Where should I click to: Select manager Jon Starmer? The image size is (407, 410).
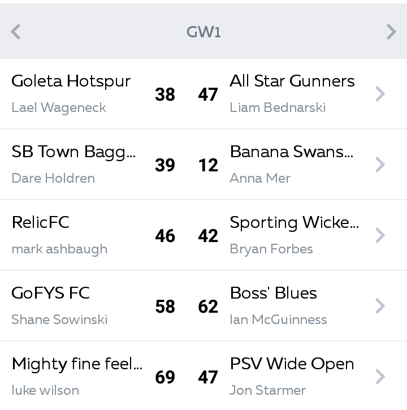pos(267,390)
